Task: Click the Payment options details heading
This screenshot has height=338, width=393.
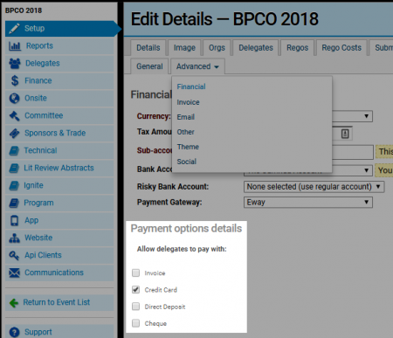Action: 186,229
